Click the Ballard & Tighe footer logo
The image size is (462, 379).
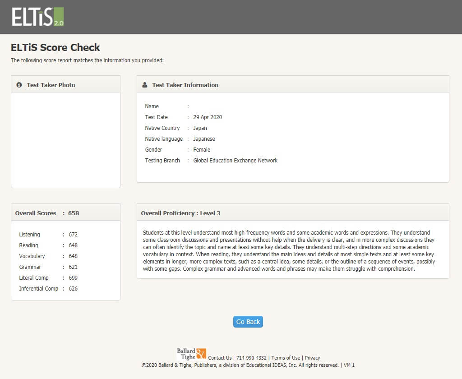click(191, 354)
